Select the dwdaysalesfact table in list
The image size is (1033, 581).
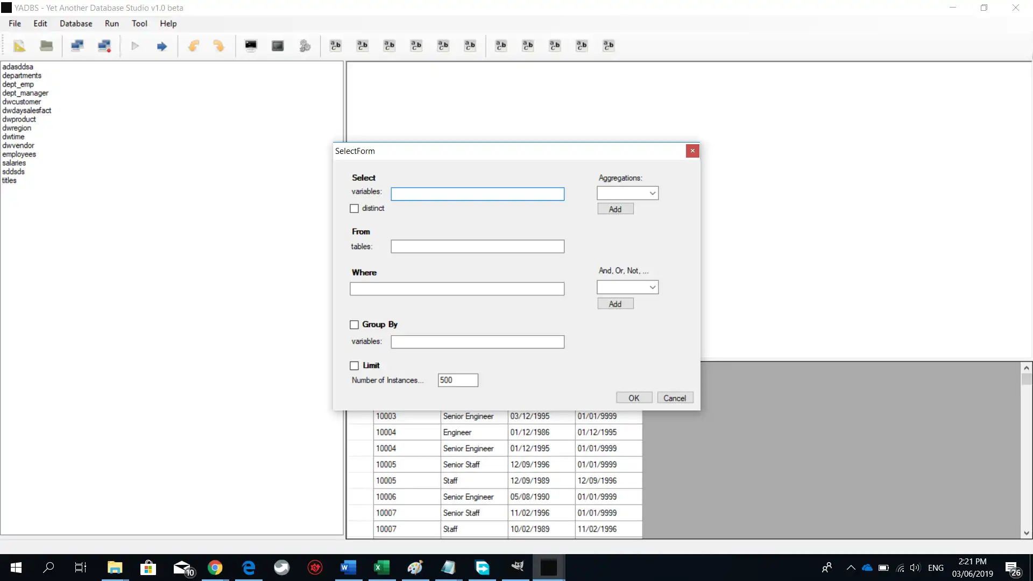[x=26, y=111]
